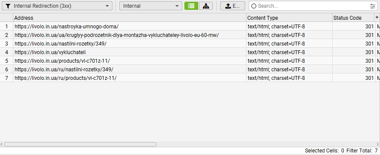This screenshot has height=155, width=380.
Task: Click scrollbar left arrow
Action: click(2, 144)
